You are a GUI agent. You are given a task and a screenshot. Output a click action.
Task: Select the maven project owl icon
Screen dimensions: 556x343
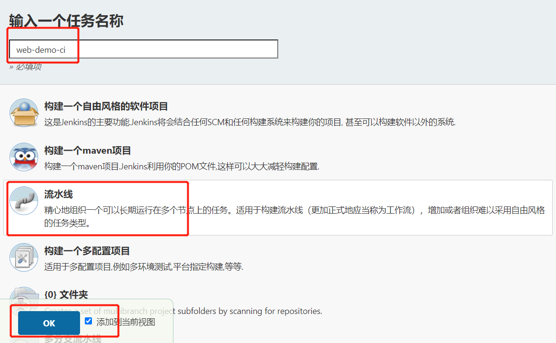(x=24, y=157)
